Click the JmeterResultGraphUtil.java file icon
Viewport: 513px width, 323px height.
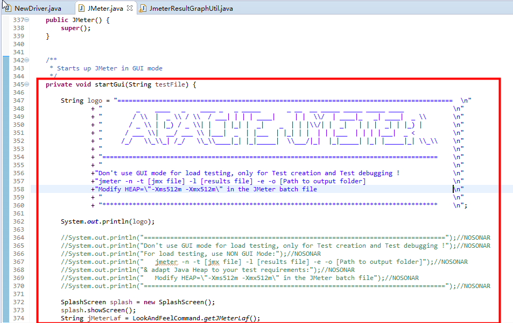coord(143,9)
